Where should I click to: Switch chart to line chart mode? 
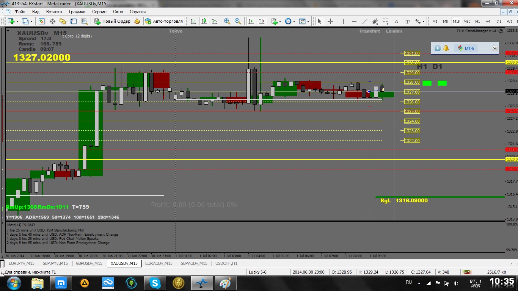[x=215, y=21]
